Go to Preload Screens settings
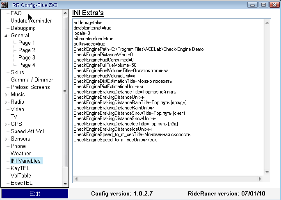281x200 pixels. click(x=30, y=87)
